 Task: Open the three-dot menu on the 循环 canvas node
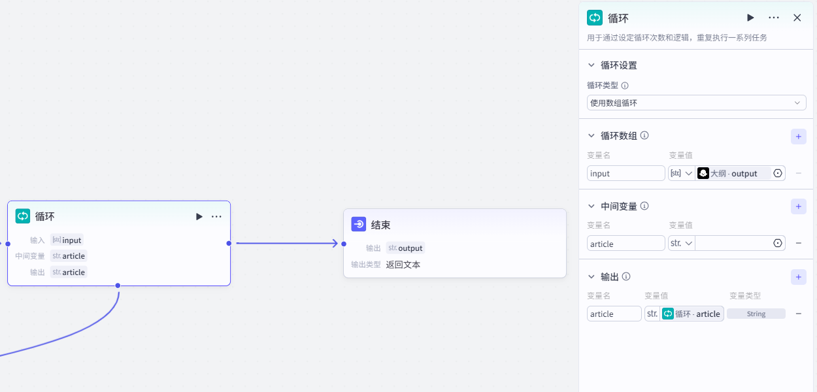click(216, 216)
